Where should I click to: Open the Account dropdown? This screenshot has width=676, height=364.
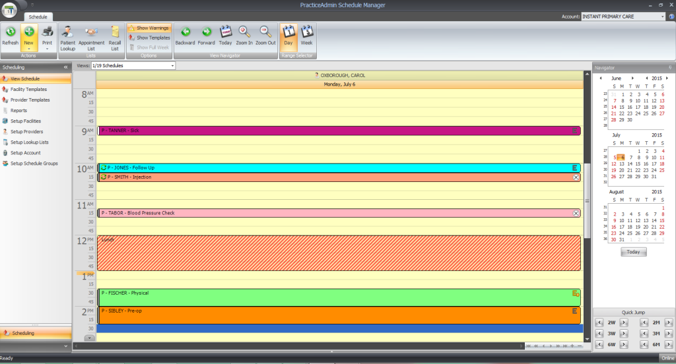click(662, 16)
